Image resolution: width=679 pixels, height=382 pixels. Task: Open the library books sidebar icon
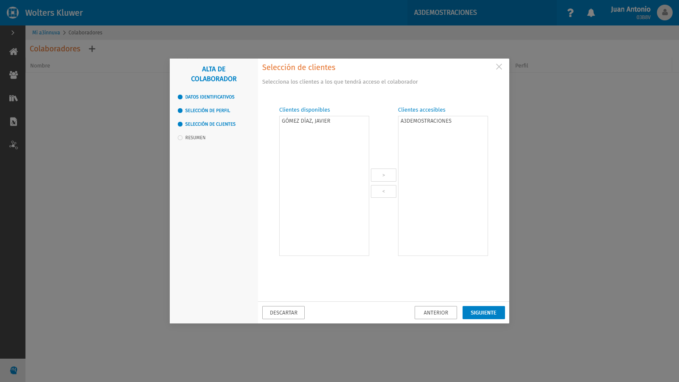click(14, 98)
